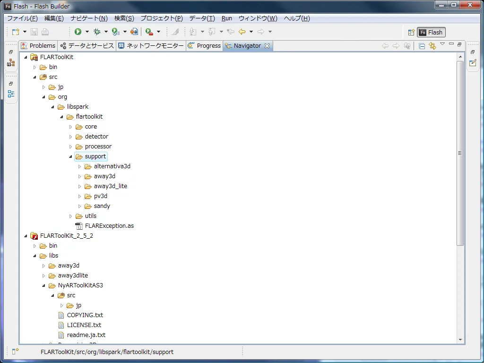
Task: Open the New wizard dropdown arrow
Action: [x=25, y=32]
